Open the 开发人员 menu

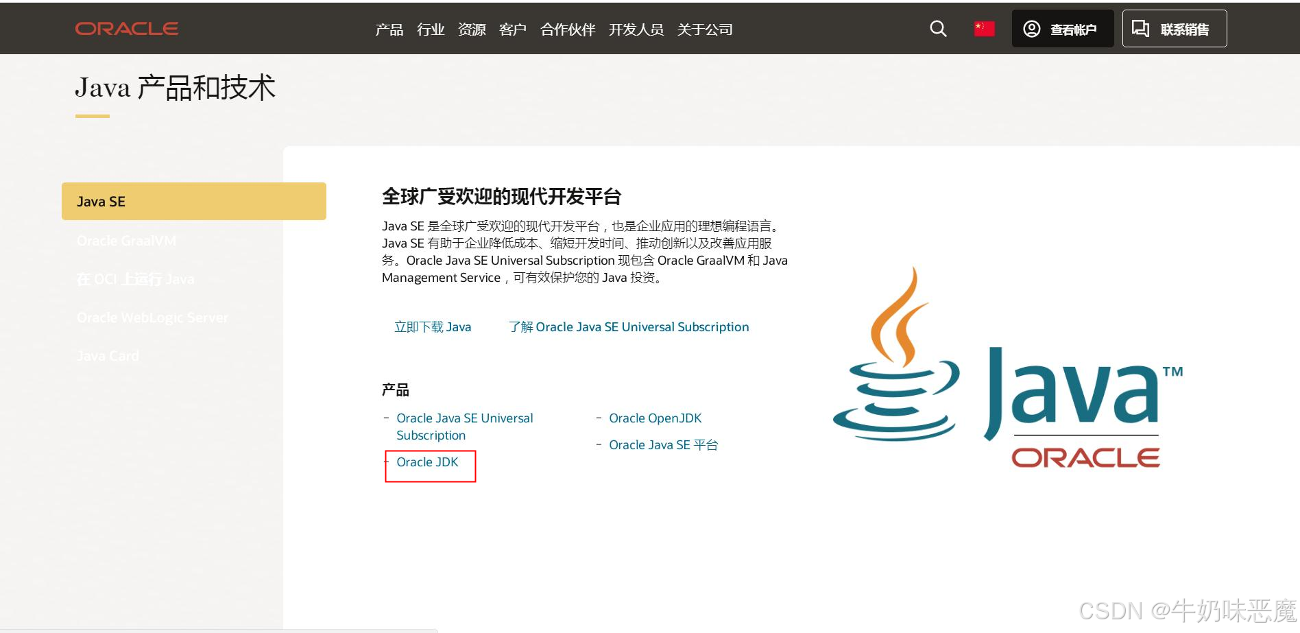[x=636, y=29]
